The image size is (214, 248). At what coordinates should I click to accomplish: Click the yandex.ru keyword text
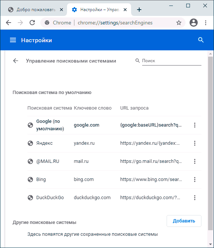point(84,143)
